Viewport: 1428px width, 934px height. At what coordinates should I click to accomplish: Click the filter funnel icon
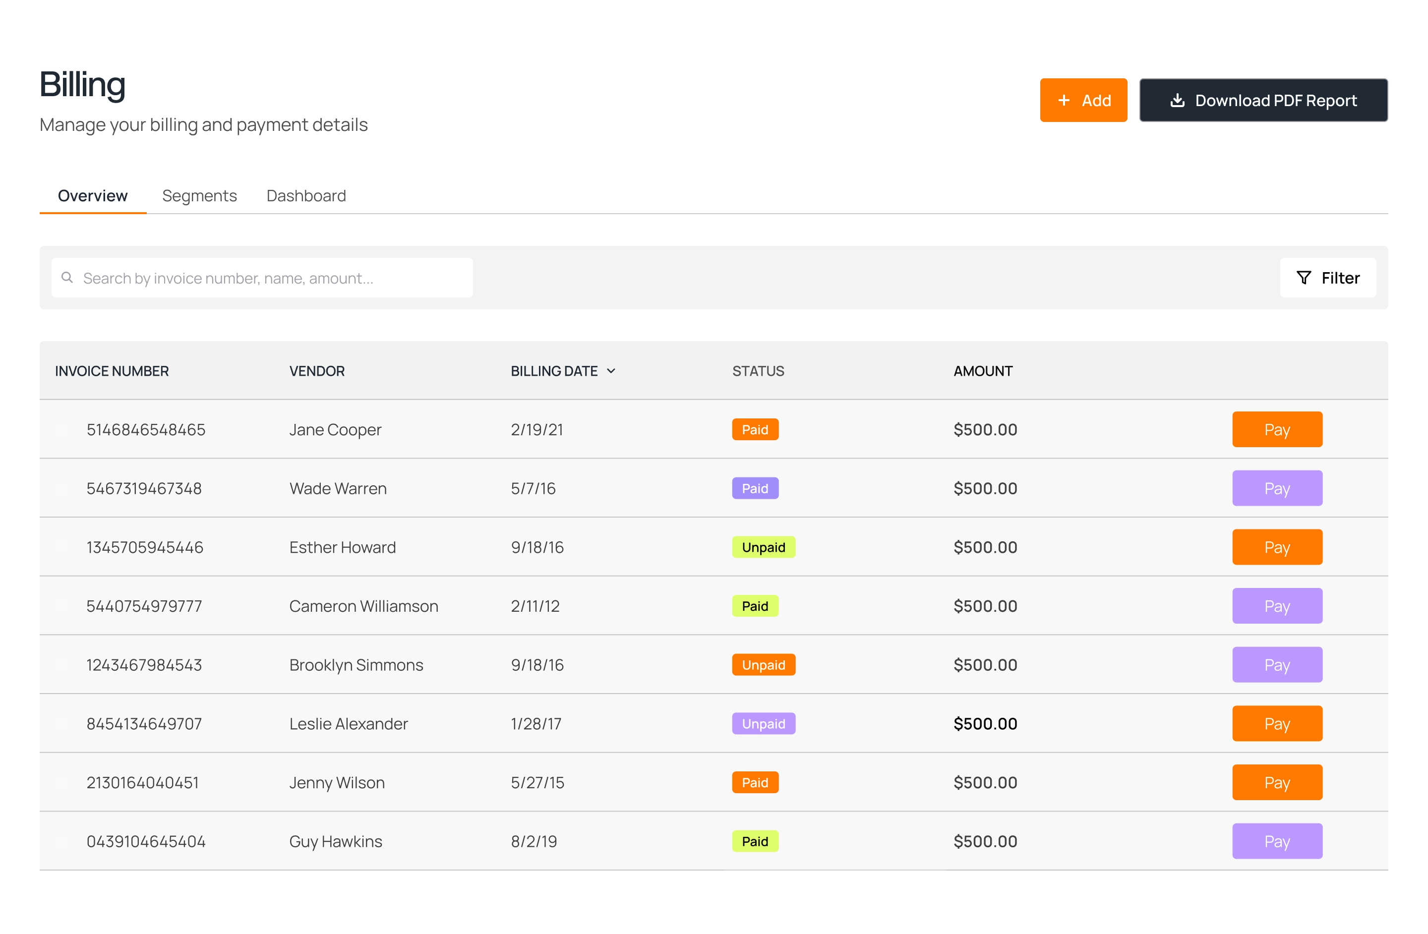[1304, 277]
